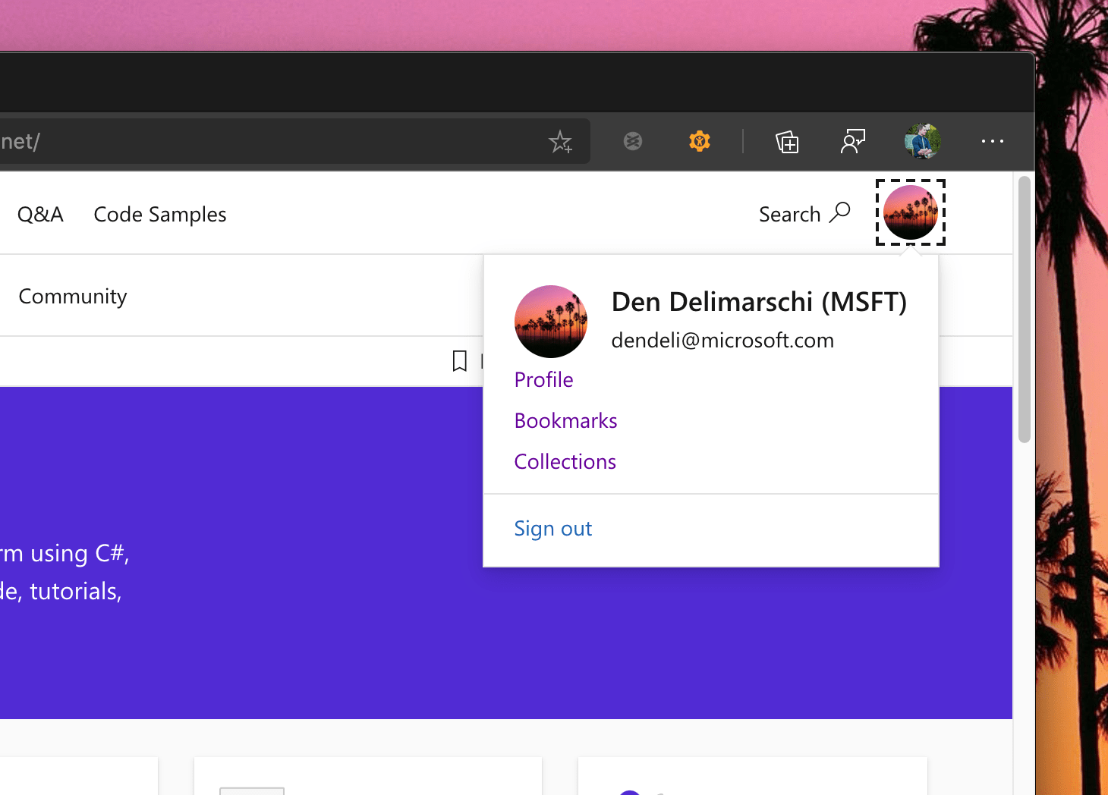Viewport: 1108px width, 795px height.
Task: Click the large profile picture in menu
Action: pos(551,322)
